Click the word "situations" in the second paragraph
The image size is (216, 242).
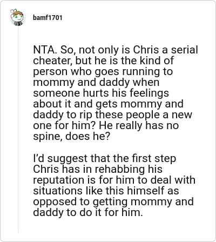(x=58, y=191)
